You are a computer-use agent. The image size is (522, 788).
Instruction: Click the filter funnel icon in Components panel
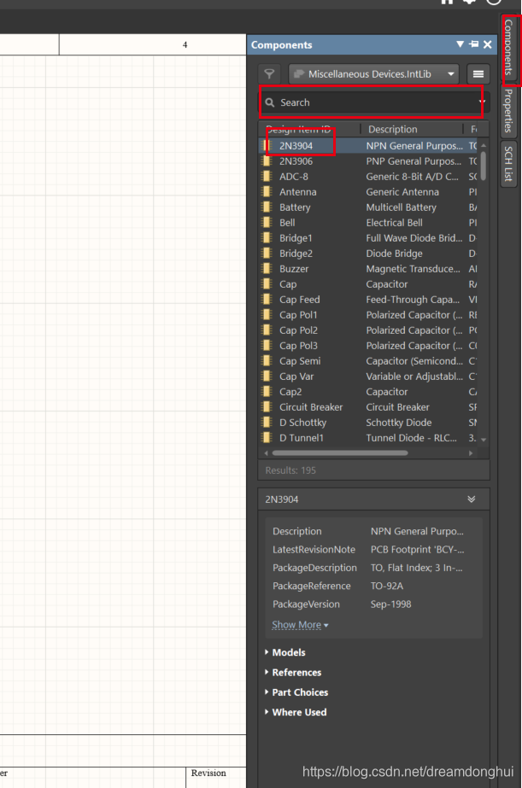[x=270, y=74]
